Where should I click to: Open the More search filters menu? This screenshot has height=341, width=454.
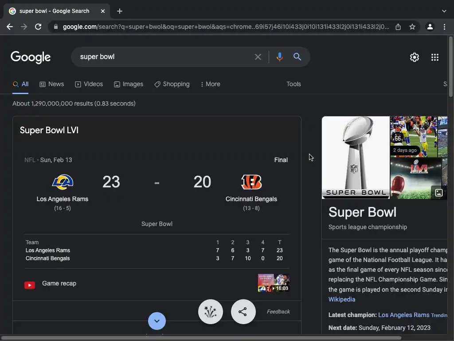(211, 84)
